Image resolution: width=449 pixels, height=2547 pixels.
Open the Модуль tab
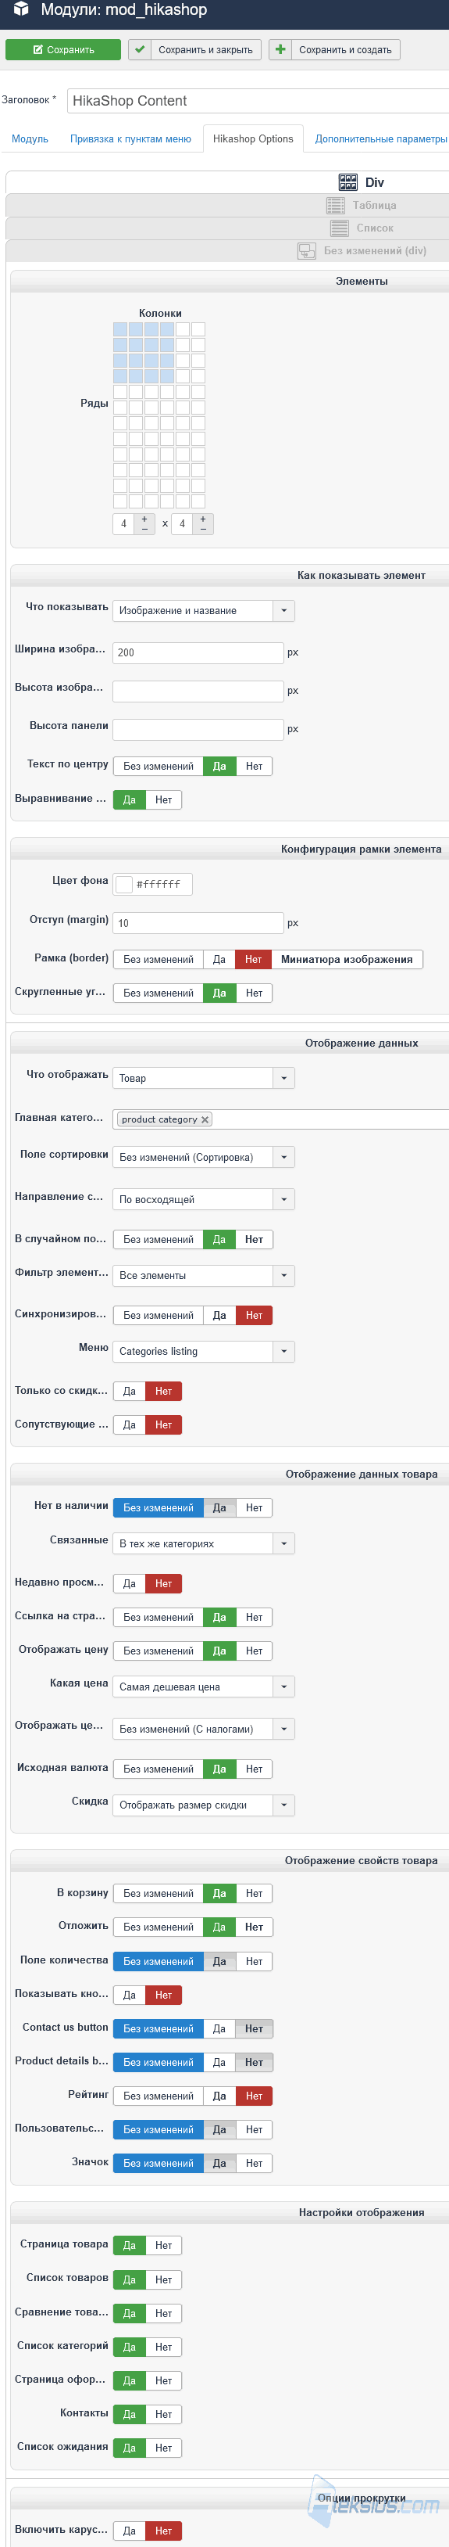(30, 138)
